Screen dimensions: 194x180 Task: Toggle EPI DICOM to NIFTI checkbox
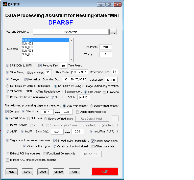tap(7, 66)
